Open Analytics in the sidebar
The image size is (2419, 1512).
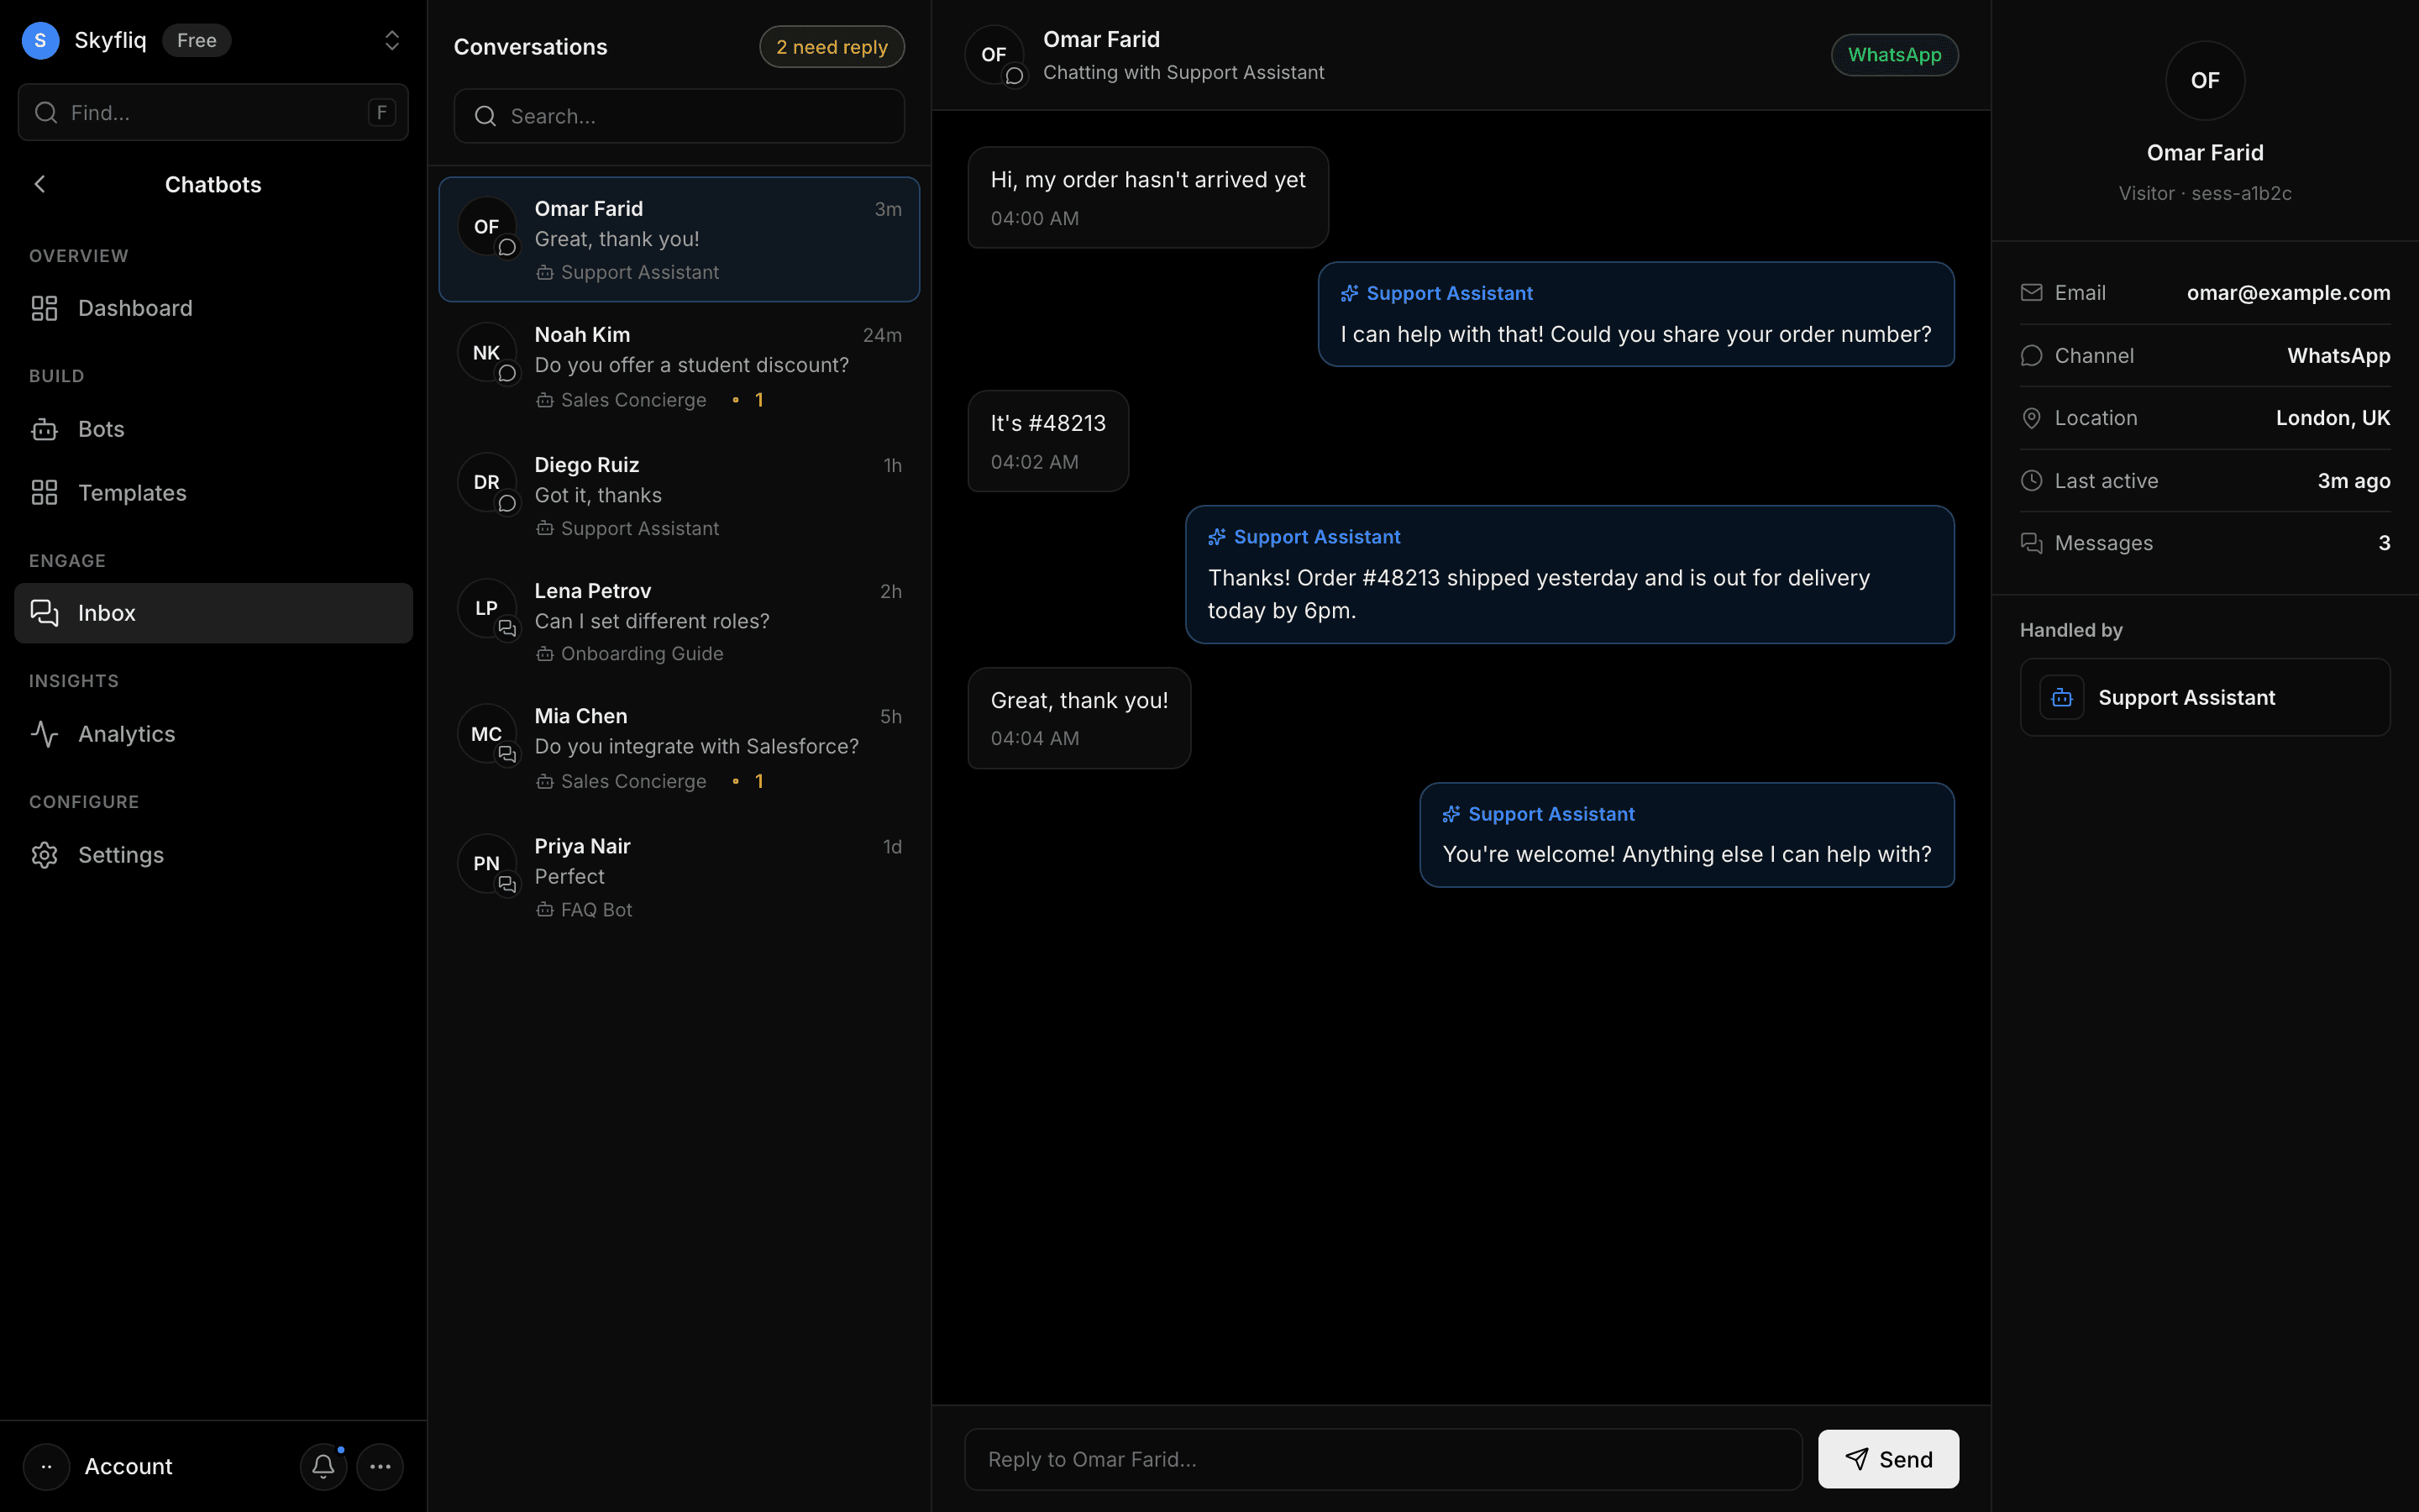(213, 734)
